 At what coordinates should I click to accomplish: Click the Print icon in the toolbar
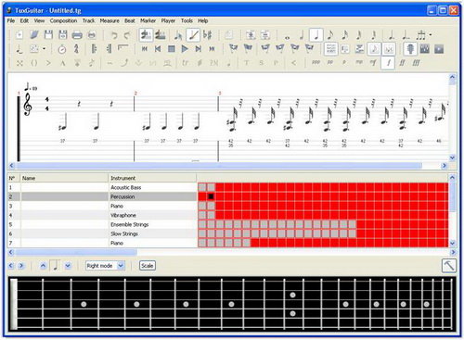(x=77, y=35)
